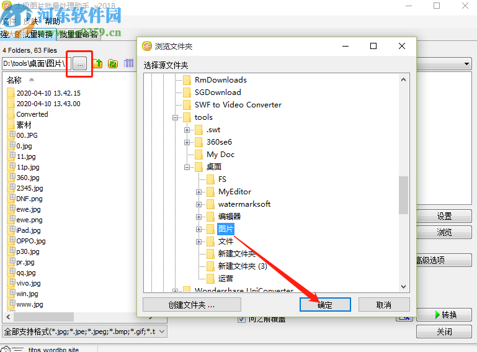Click the Converted folder icon in the file list
This screenshot has width=477, height=352.
tap(11, 114)
